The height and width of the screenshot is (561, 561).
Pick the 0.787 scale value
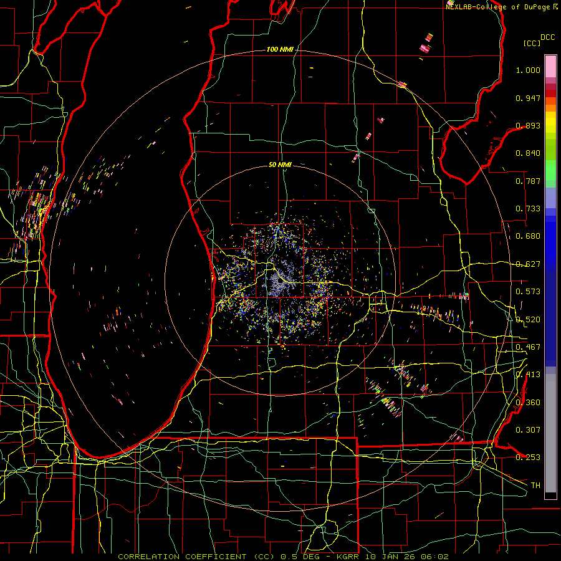pos(528,181)
